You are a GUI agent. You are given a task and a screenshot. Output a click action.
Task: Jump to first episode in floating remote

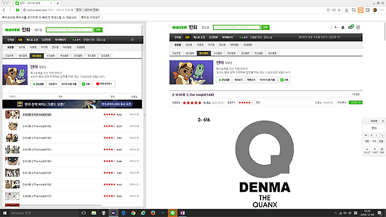(366, 135)
